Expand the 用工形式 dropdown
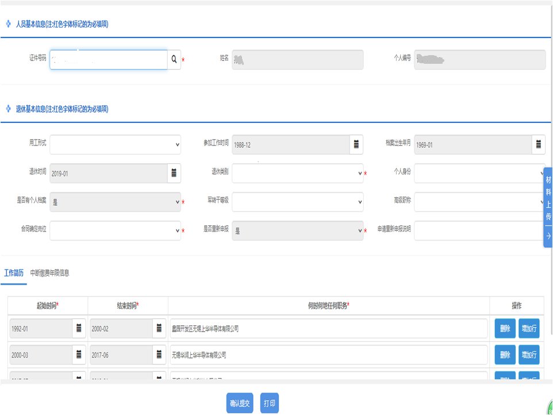 115,145
